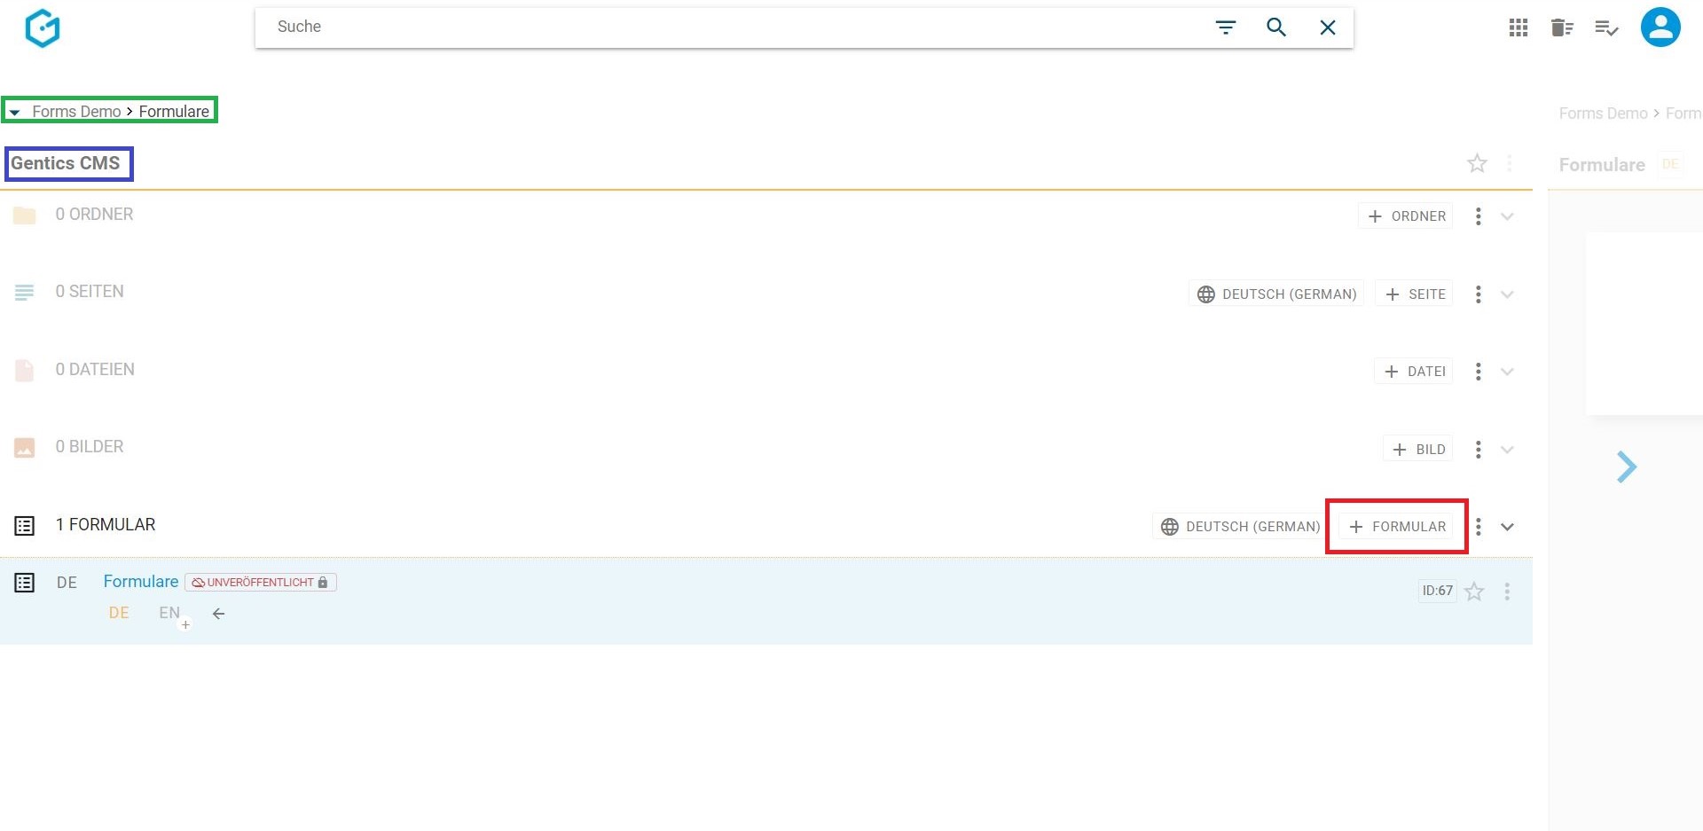The height and width of the screenshot is (831, 1703).
Task: Click the image icon in Bilder row
Action: [25, 448]
